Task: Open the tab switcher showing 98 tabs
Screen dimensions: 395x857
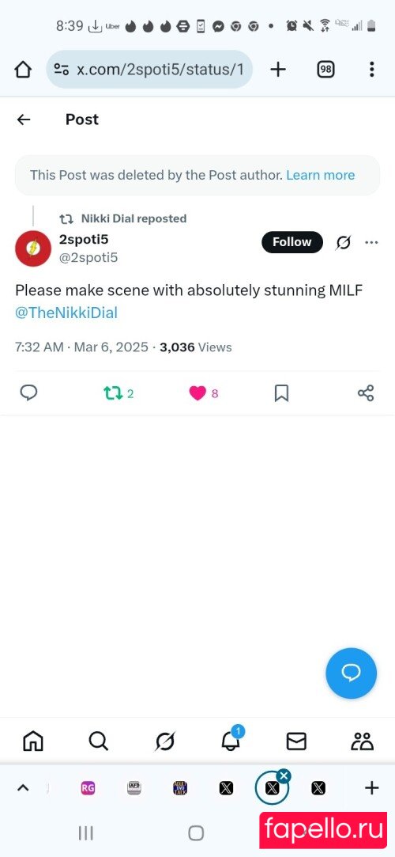Action: tap(325, 70)
